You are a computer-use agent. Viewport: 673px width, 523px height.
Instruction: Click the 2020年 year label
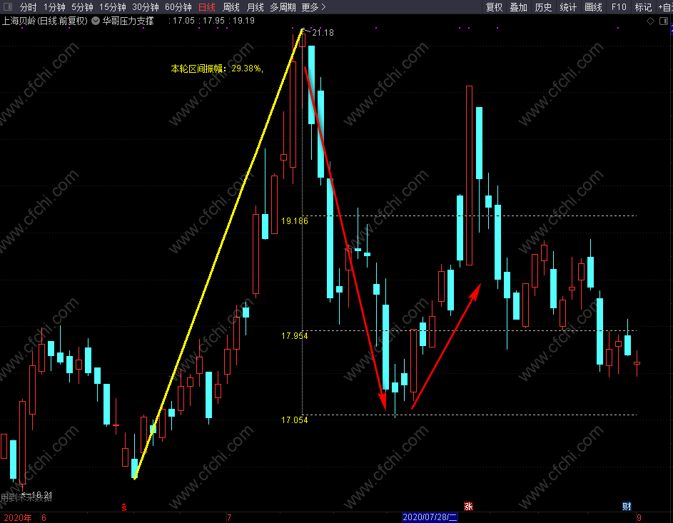click(x=18, y=518)
